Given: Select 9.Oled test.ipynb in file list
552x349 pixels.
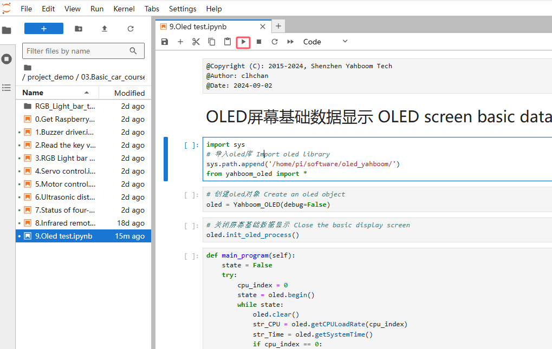Looking at the screenshot, I should coord(83,236).
